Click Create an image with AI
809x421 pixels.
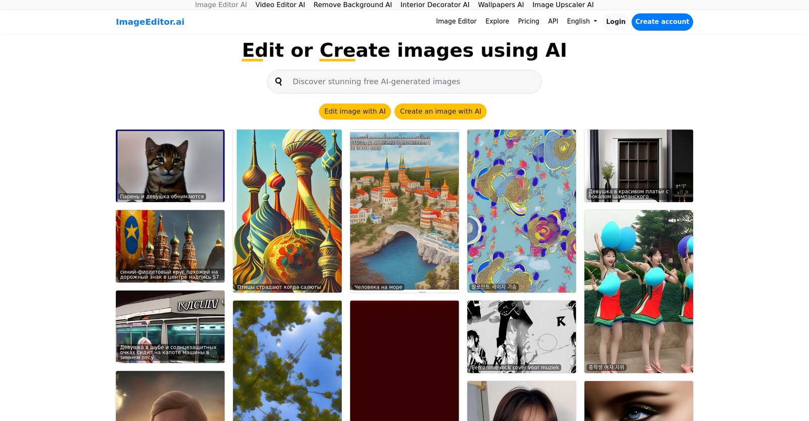tap(440, 111)
